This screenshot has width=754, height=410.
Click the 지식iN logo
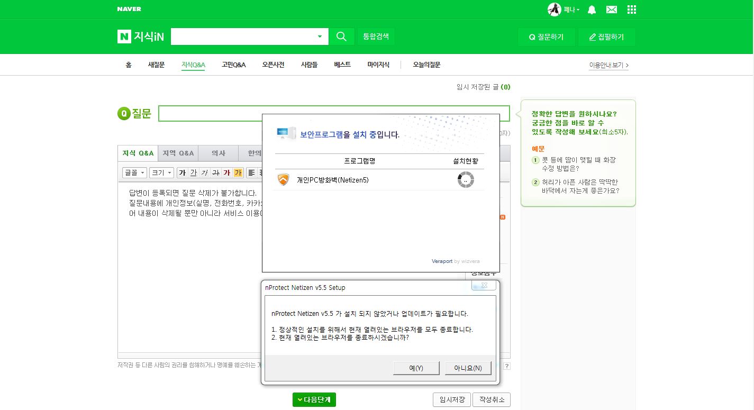pyautogui.click(x=141, y=37)
